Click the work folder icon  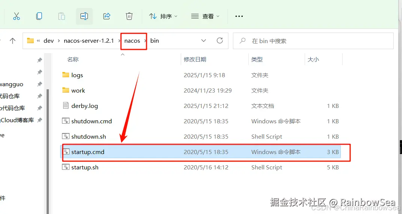point(66,90)
